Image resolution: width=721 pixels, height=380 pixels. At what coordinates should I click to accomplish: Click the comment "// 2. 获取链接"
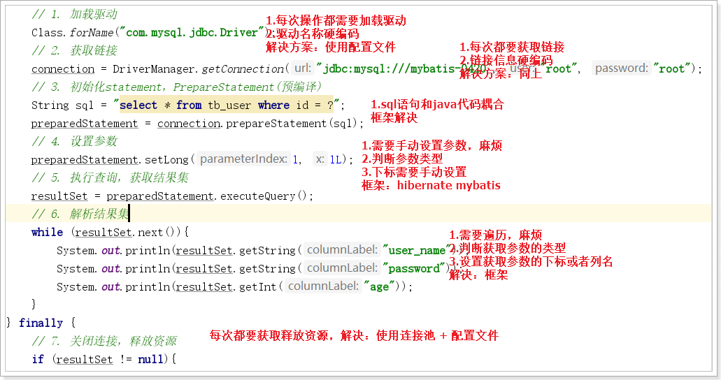click(75, 50)
